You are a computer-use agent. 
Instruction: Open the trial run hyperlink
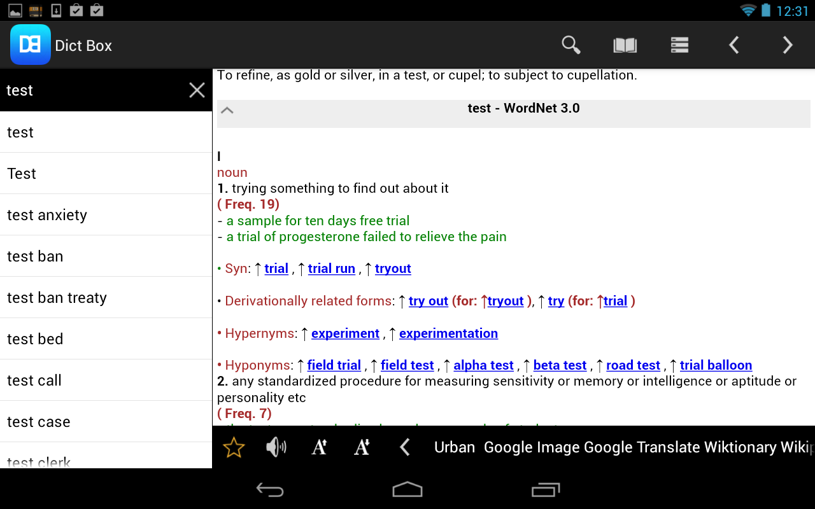pyautogui.click(x=331, y=268)
